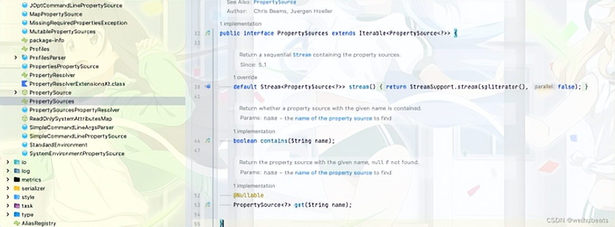Click the purple task folder icon
The width and height of the screenshot is (615, 227).
pyautogui.click(x=16, y=206)
